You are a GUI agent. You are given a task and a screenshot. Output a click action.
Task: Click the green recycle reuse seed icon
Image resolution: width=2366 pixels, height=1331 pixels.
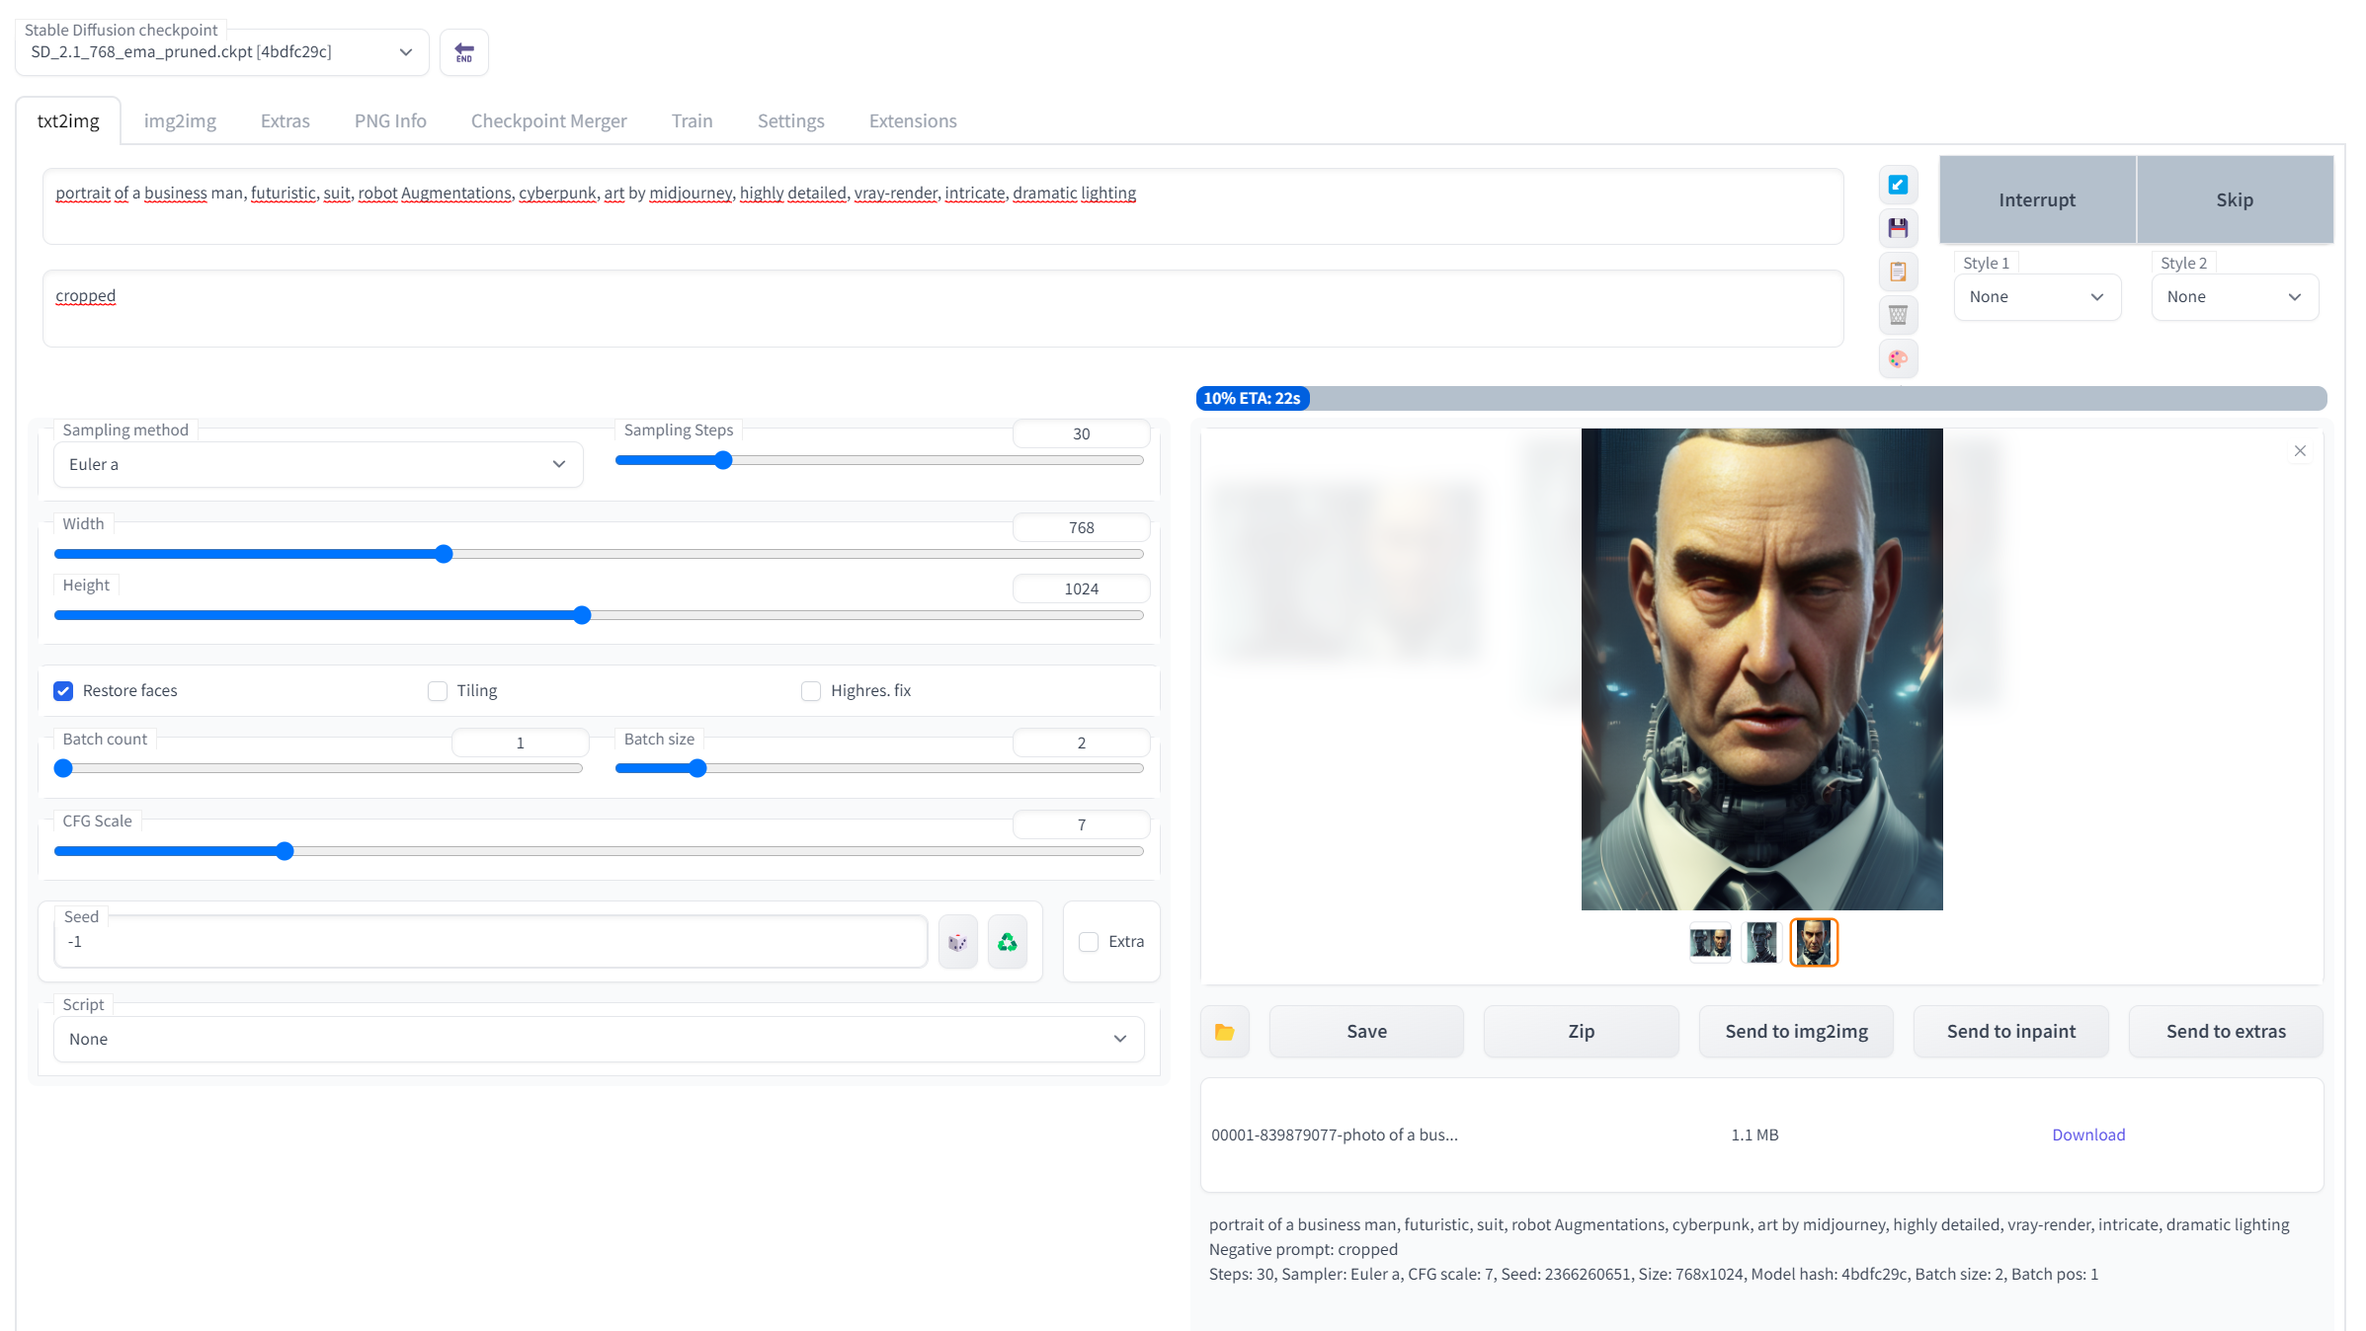coord(1007,942)
